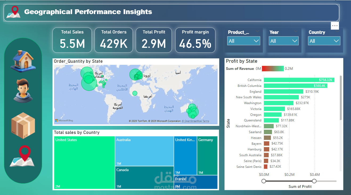Open the more options ellipsis button
The height and width of the screenshot is (195, 351).
pyautogui.click(x=335, y=26)
